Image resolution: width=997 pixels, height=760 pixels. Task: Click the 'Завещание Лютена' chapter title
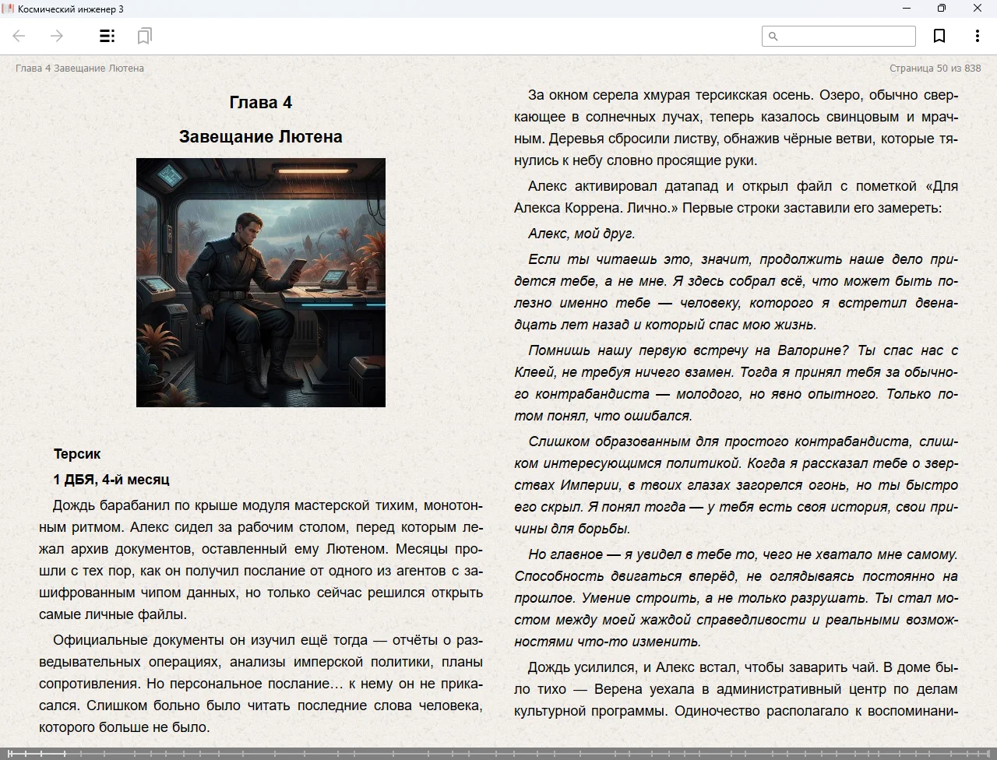pyautogui.click(x=261, y=136)
